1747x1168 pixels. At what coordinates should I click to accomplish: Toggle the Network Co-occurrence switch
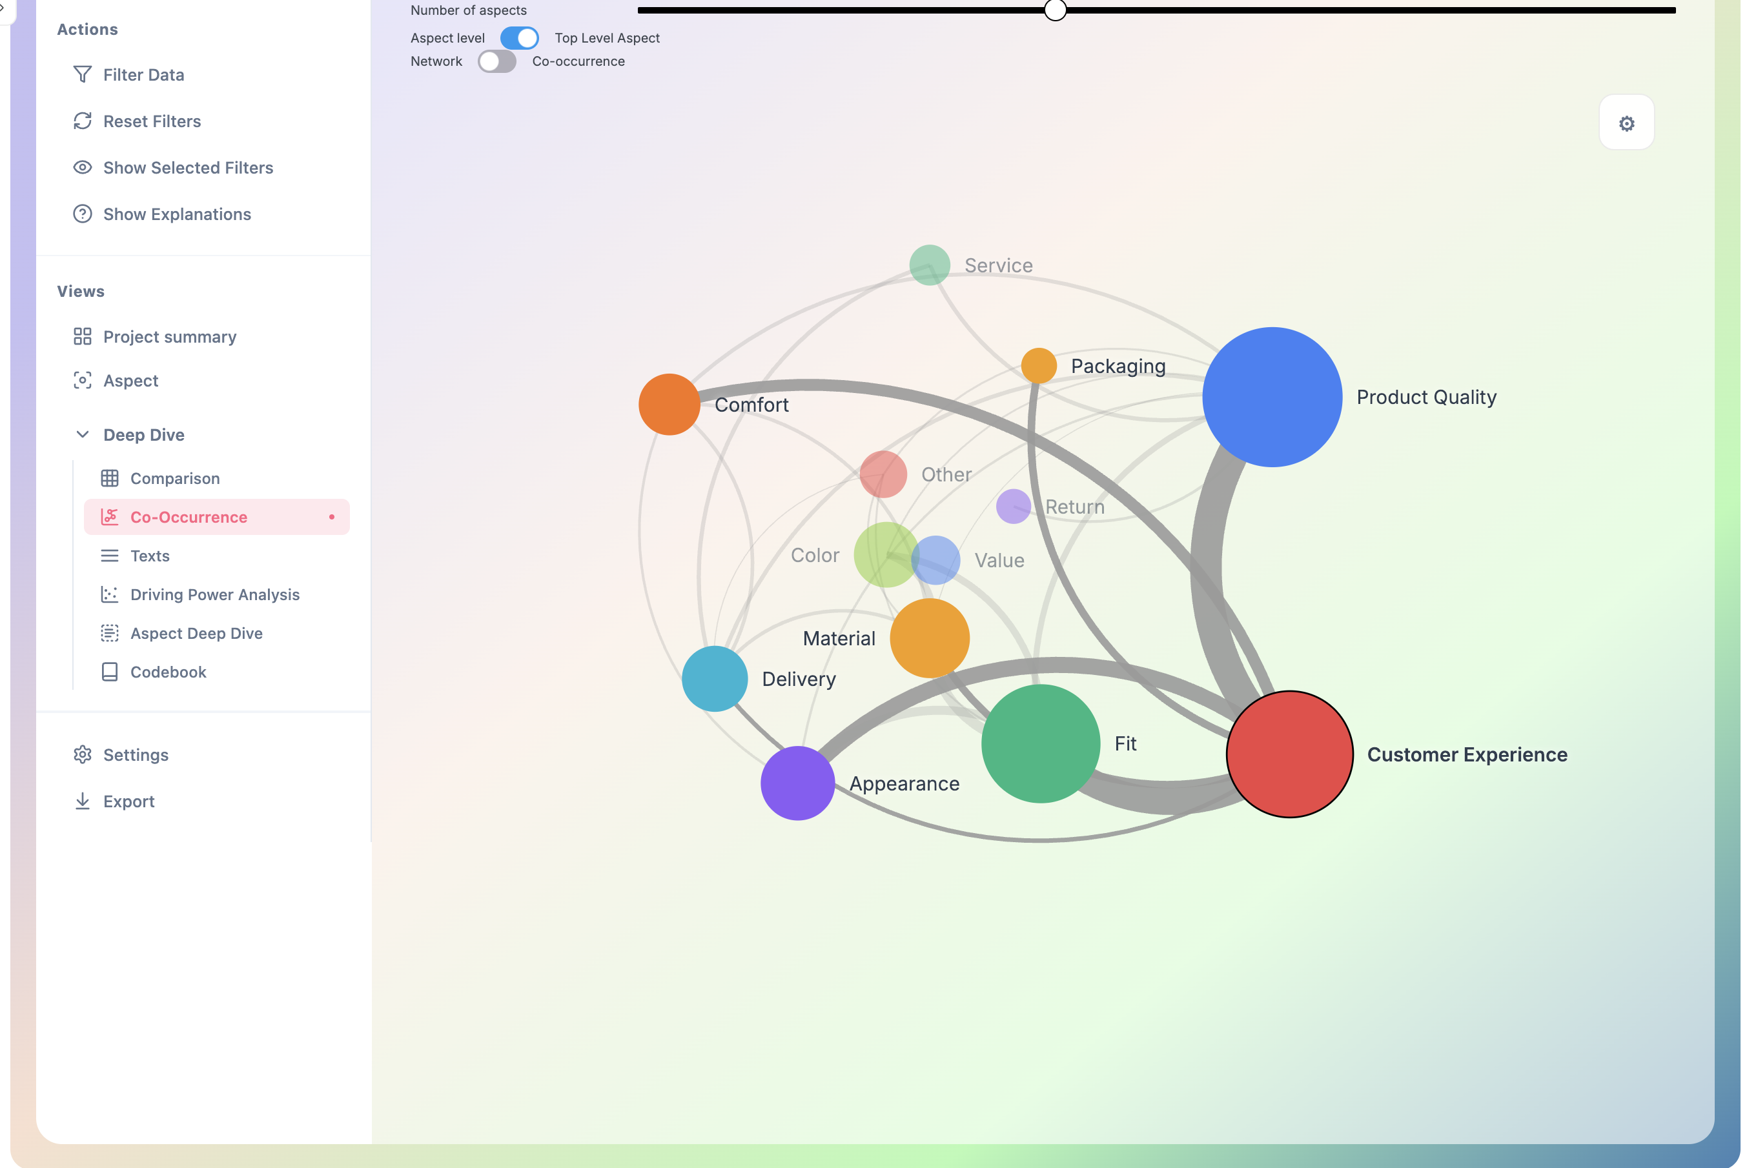click(x=496, y=61)
